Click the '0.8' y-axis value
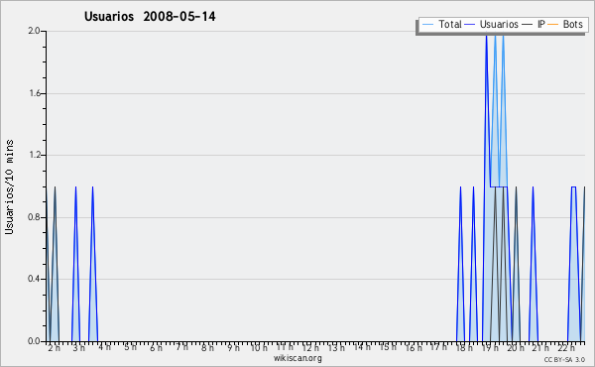 click(x=34, y=217)
